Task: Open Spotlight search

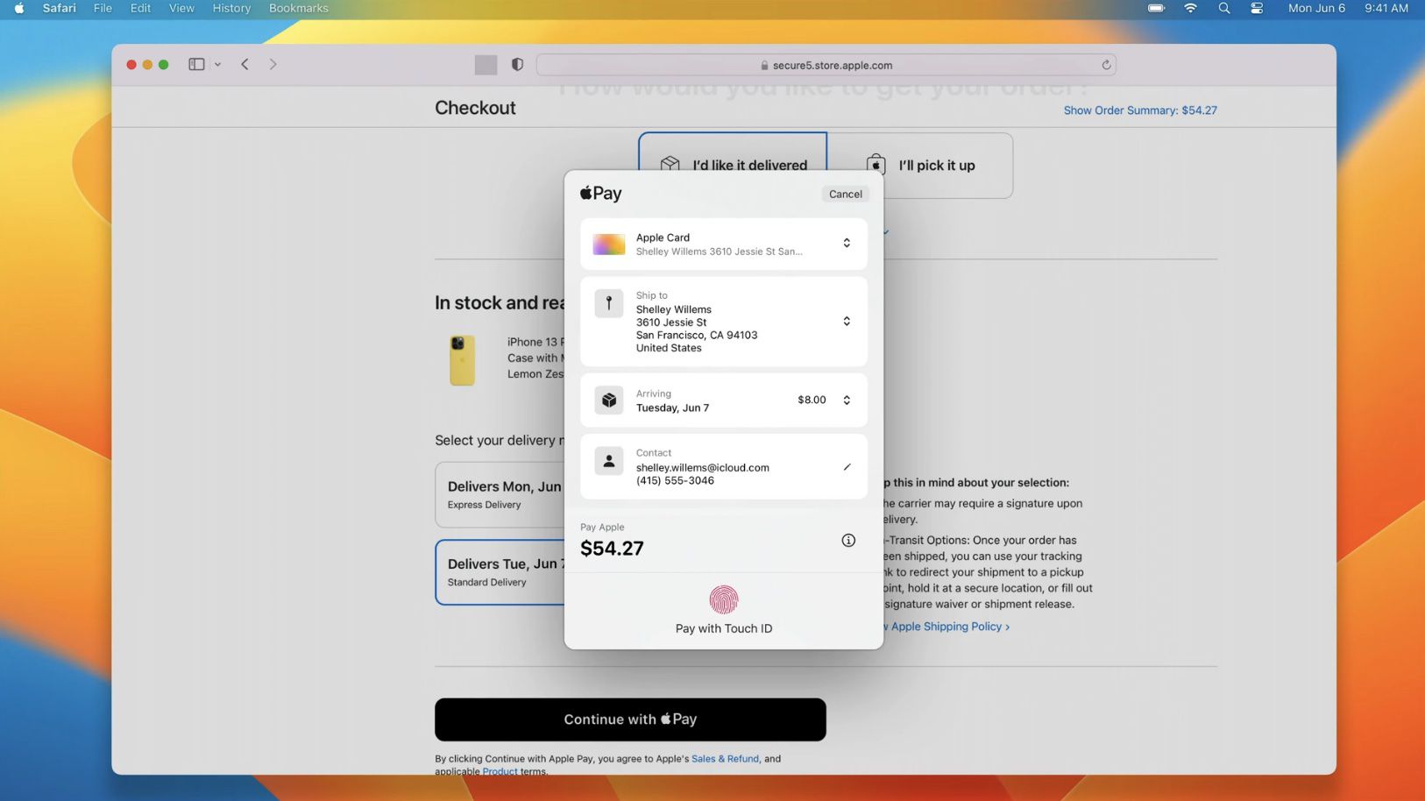Action: (x=1224, y=8)
